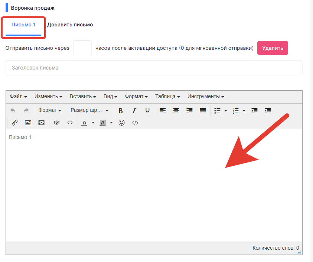Open the Вставить menu
This screenshot has height=262, width=313.
[83, 96]
